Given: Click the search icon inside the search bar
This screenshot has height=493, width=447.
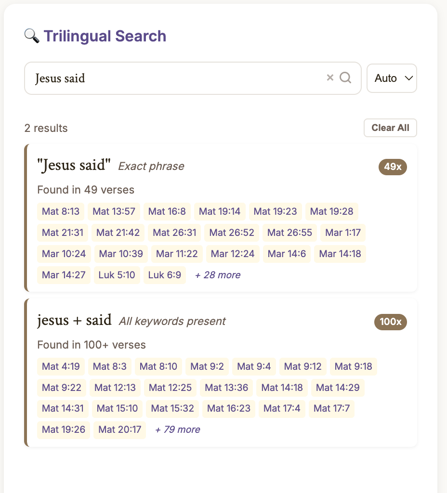Looking at the screenshot, I should (346, 78).
